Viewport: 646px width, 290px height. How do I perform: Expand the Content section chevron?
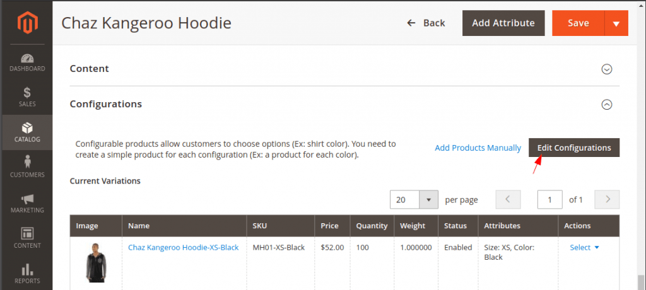[x=607, y=69]
